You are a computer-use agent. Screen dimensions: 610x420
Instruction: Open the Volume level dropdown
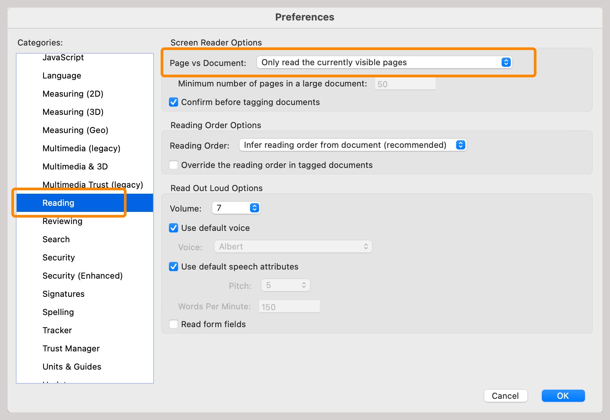(x=236, y=208)
